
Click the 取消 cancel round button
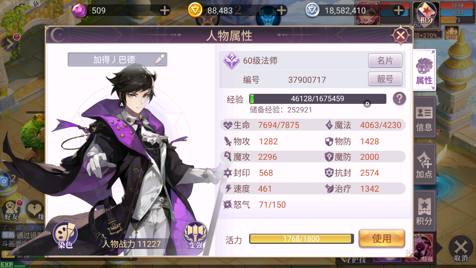(x=461, y=249)
